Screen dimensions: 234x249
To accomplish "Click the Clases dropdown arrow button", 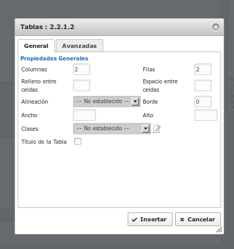I will pos(145,129).
